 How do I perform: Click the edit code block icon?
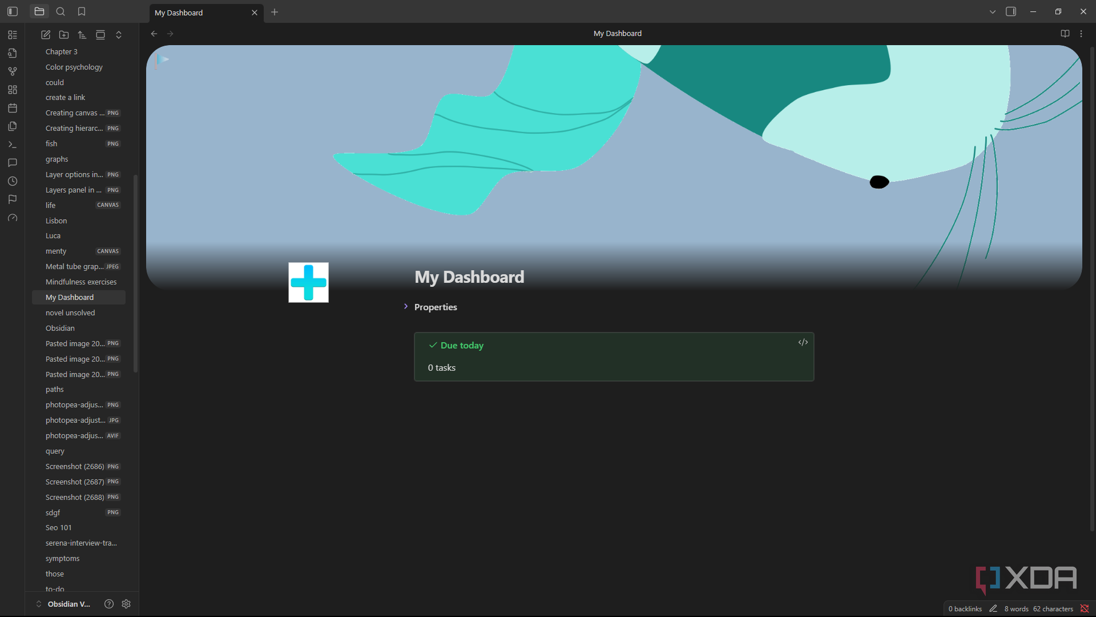pyautogui.click(x=803, y=342)
